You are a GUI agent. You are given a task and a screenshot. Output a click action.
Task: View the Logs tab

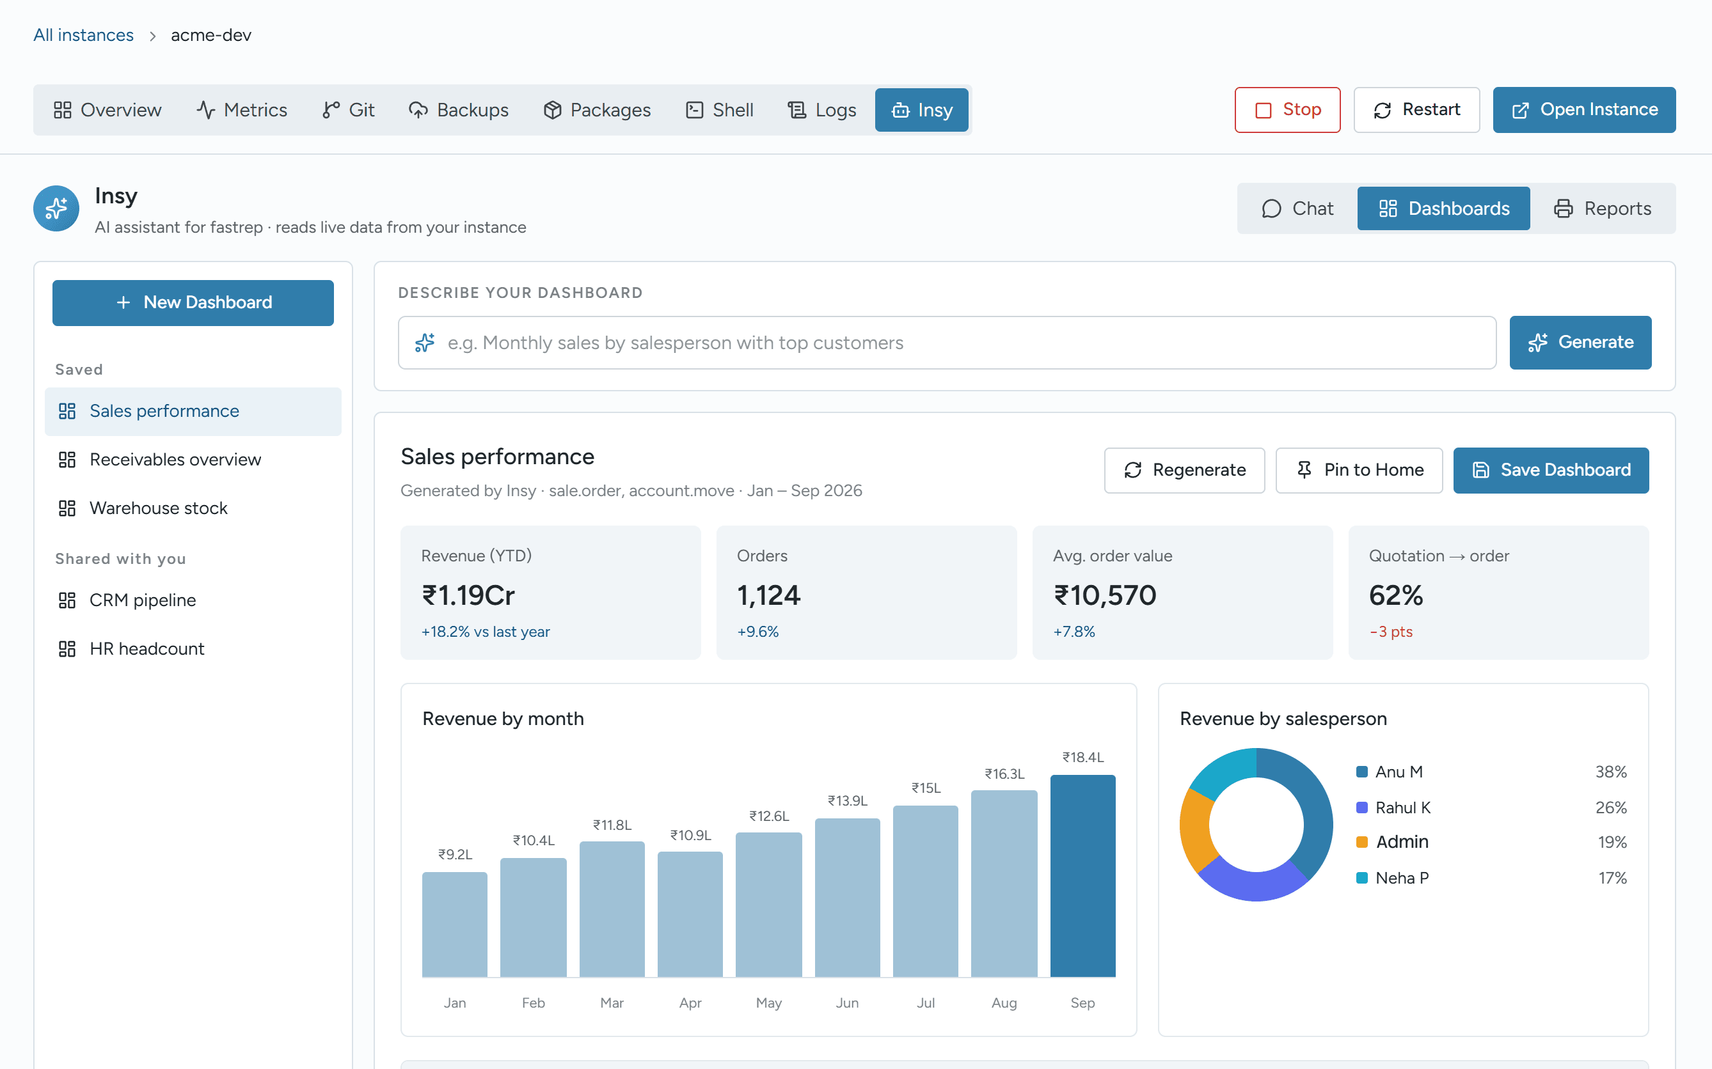pos(822,109)
